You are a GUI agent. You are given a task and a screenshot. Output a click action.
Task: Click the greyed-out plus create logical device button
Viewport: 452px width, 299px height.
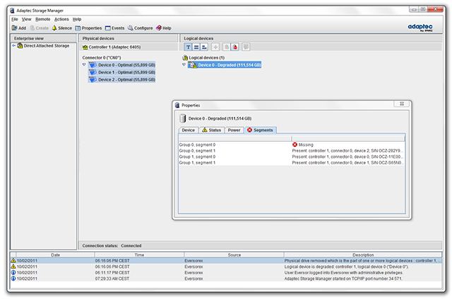click(x=215, y=47)
